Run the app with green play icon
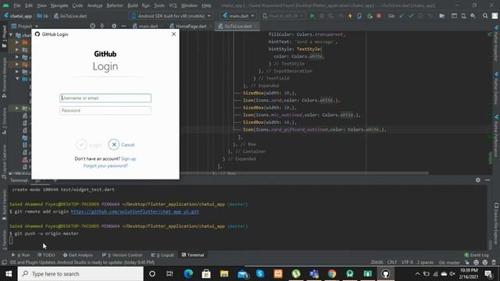This screenshot has height=281, width=500. [312, 16]
